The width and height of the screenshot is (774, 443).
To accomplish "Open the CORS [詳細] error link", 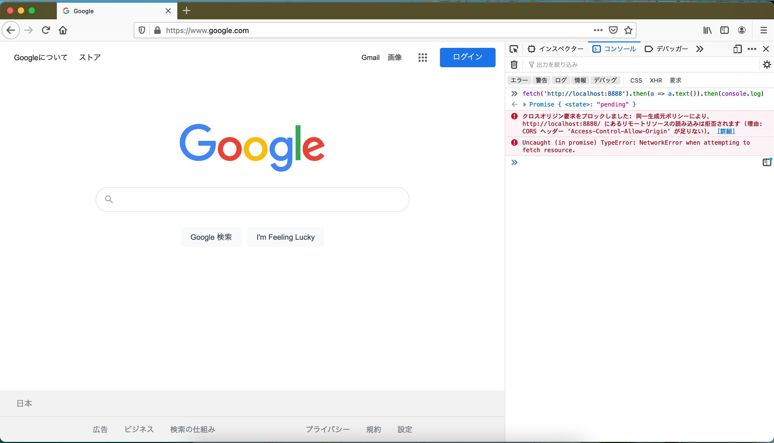I will [726, 131].
